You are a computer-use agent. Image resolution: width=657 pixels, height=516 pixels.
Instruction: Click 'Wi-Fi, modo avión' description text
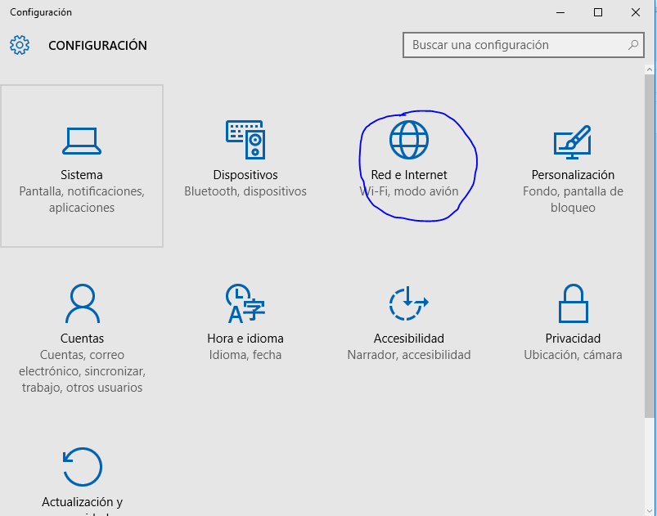click(x=409, y=191)
